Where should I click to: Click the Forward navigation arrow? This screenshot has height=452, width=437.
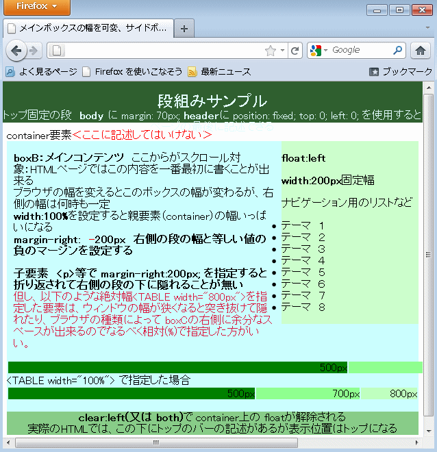(x=33, y=50)
